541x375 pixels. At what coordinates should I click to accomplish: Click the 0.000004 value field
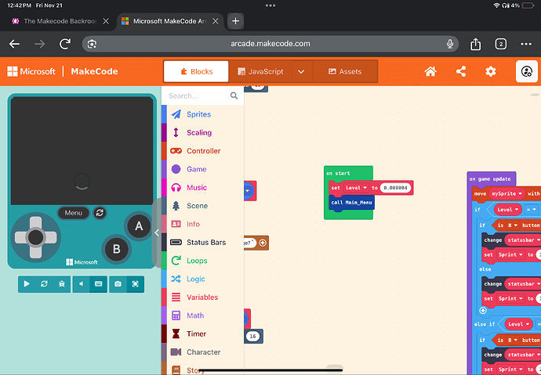pos(395,188)
